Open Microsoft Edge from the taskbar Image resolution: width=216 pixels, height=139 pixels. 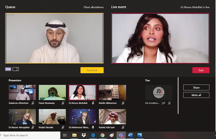tap(93, 135)
